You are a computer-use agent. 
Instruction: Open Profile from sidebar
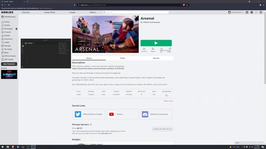[5, 25]
